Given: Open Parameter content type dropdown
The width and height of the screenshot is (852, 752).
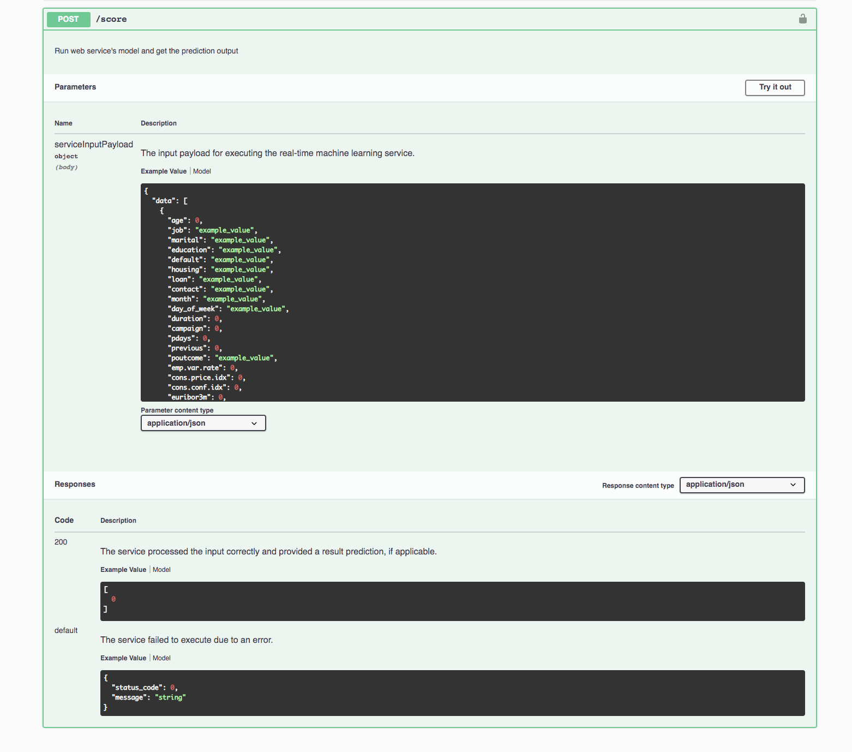Looking at the screenshot, I should pos(203,423).
